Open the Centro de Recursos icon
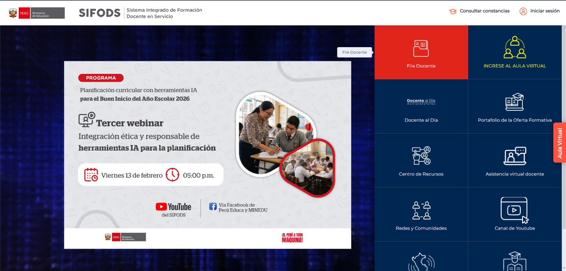 [x=421, y=155]
